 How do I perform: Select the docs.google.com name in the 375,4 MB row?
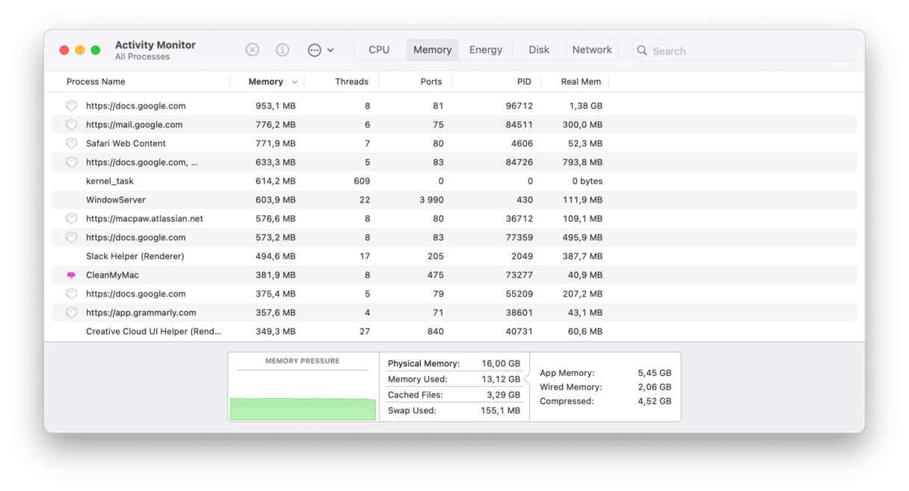click(x=135, y=294)
